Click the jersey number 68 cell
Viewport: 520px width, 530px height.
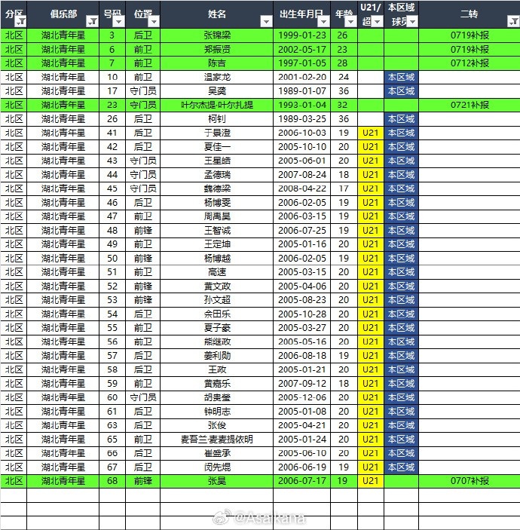coord(112,481)
